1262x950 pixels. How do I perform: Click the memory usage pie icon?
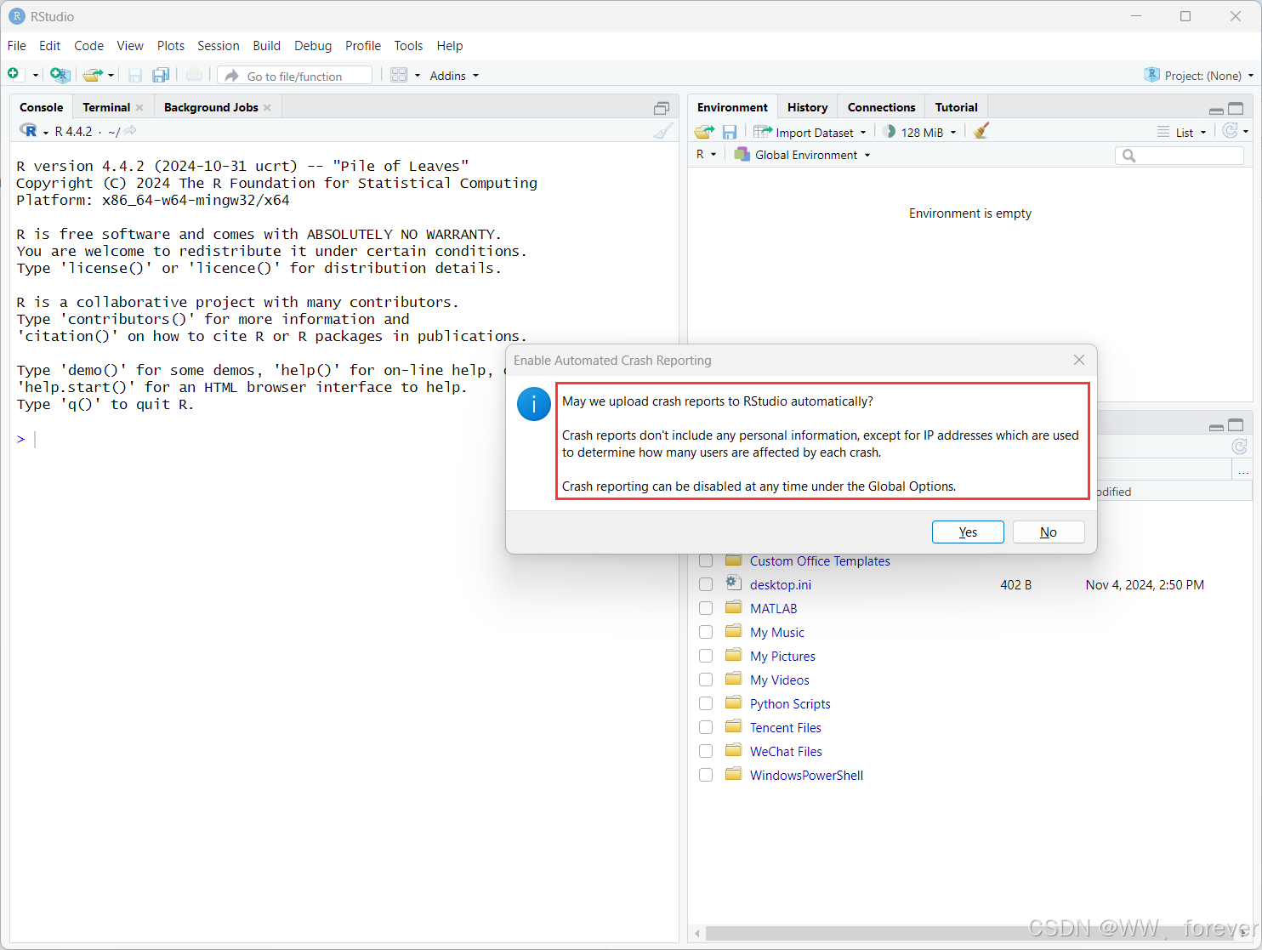889,132
